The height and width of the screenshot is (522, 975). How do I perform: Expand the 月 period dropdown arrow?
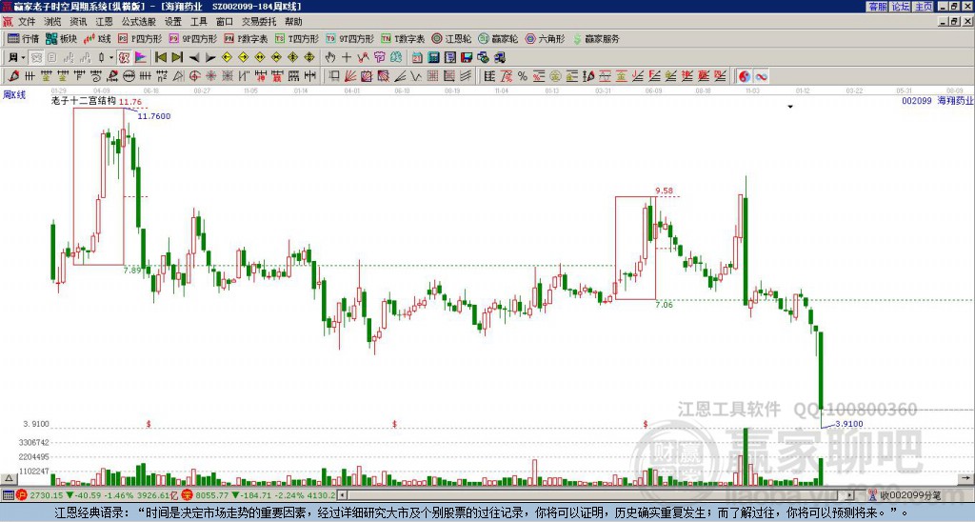[23, 58]
